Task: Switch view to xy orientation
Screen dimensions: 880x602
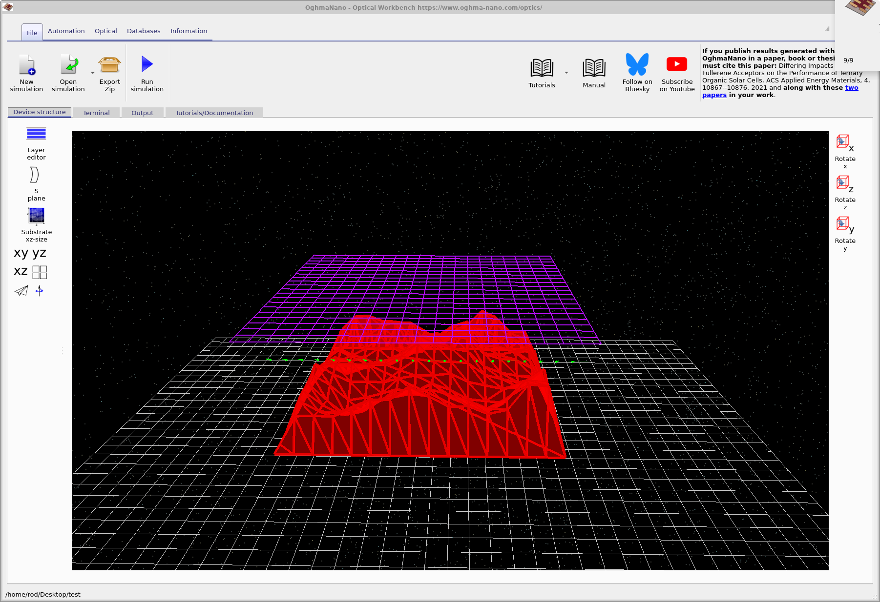Action: 20,253
